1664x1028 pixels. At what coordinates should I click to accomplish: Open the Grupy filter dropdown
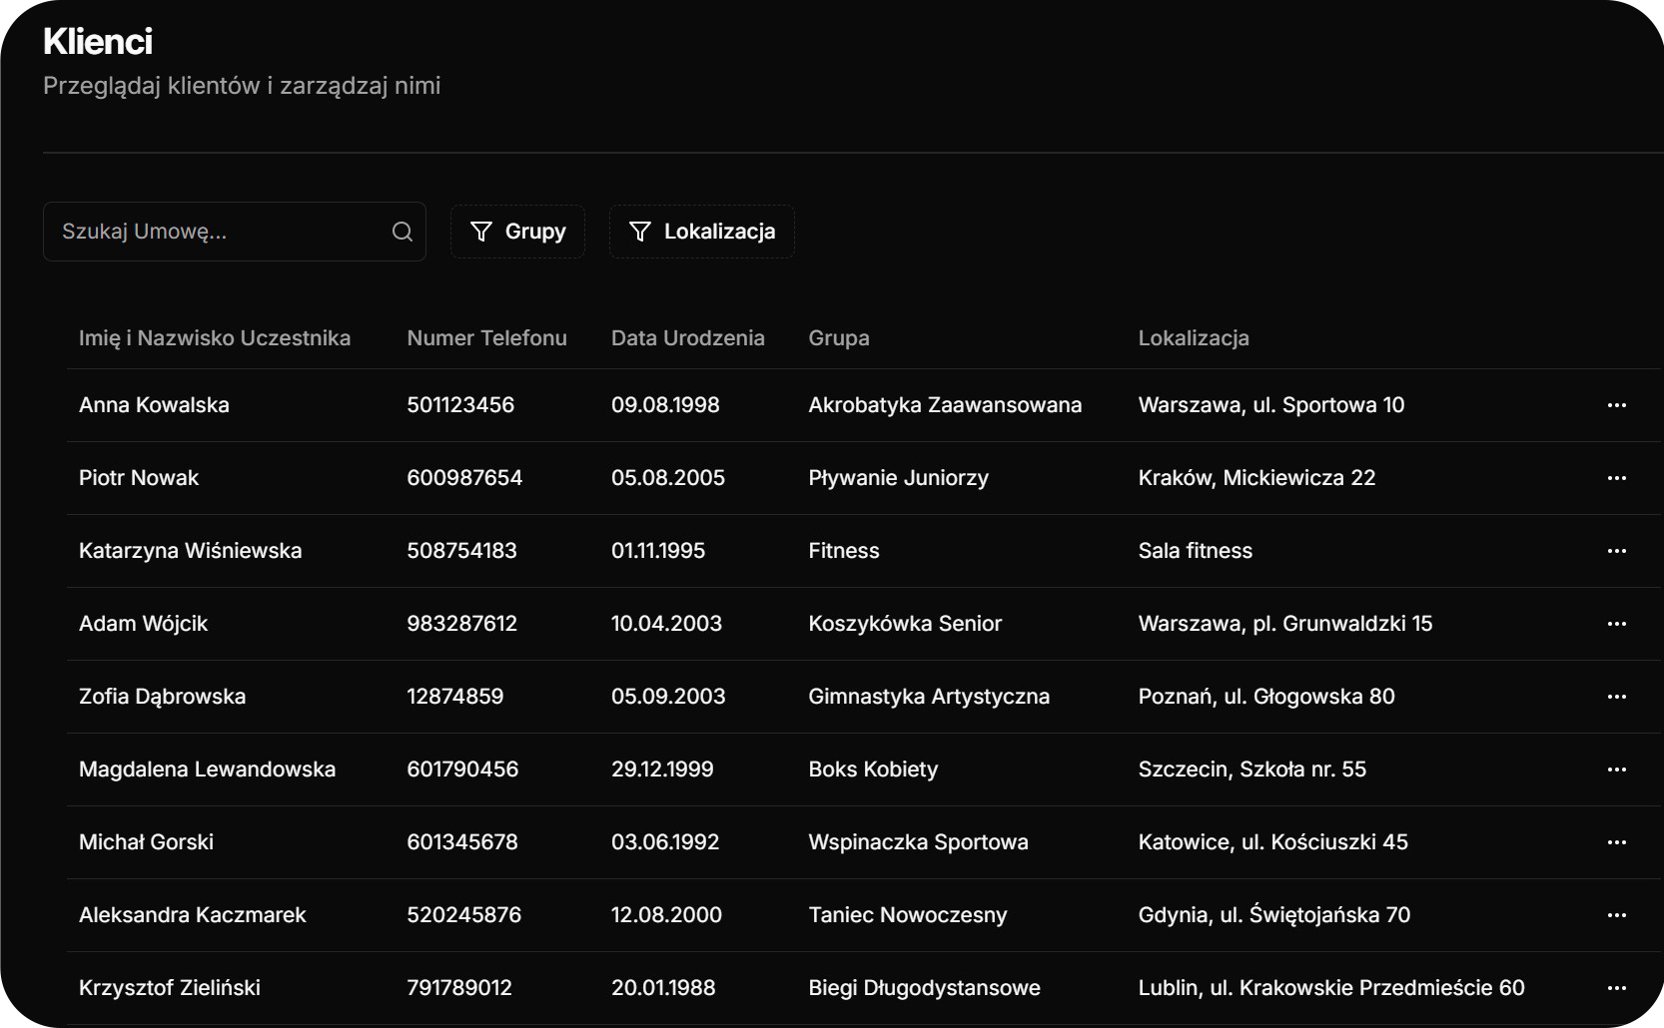point(517,232)
